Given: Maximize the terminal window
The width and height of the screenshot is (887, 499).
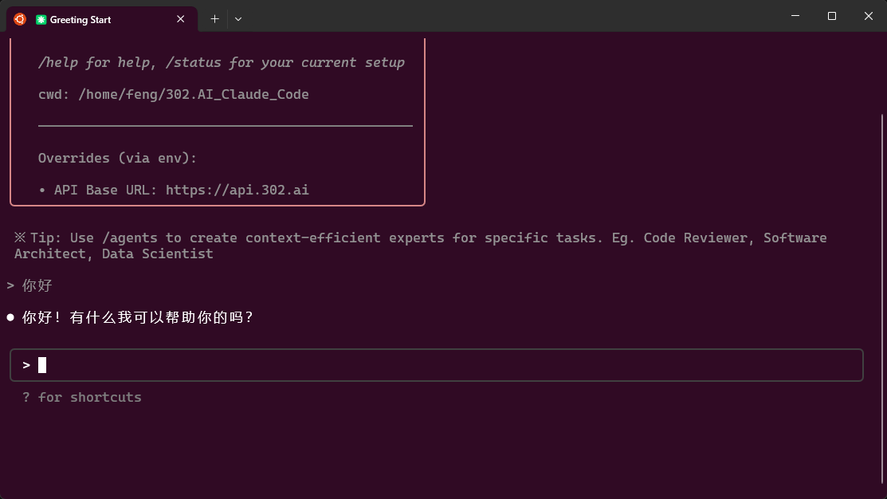Looking at the screenshot, I should tap(831, 16).
